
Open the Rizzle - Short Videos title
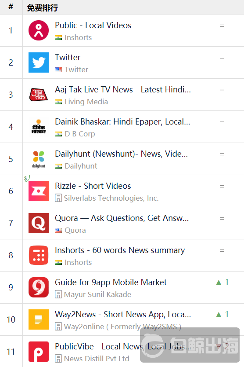[93, 186]
